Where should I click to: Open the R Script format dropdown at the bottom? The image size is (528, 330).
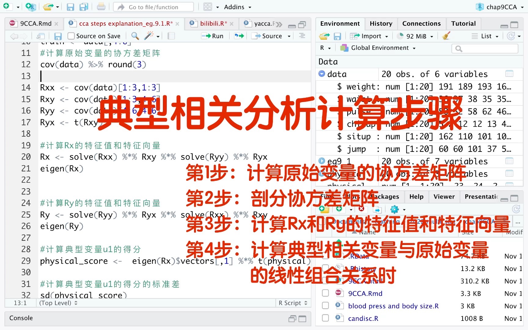tap(292, 303)
